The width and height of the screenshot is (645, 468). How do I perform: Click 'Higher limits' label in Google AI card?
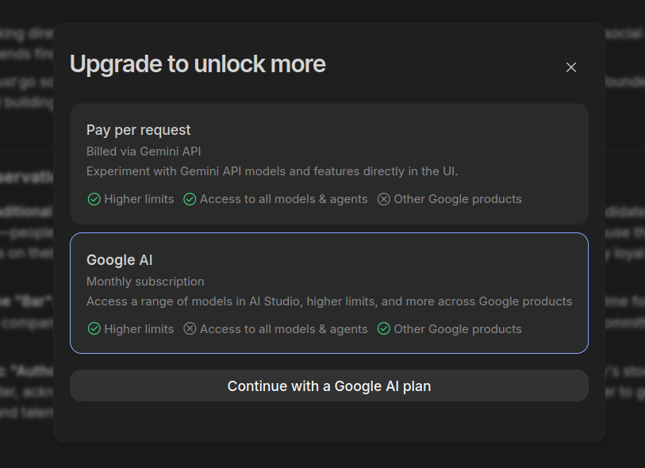139,329
